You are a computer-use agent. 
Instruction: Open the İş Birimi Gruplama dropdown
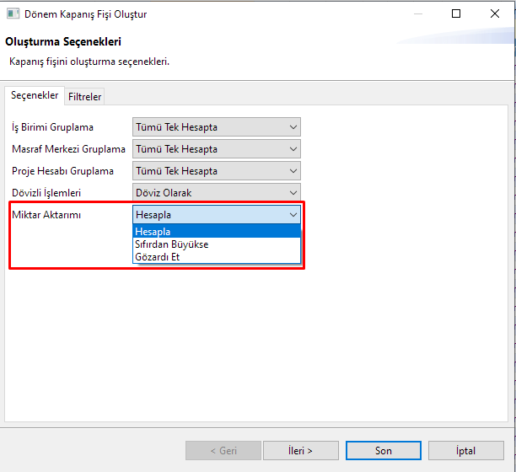(216, 127)
